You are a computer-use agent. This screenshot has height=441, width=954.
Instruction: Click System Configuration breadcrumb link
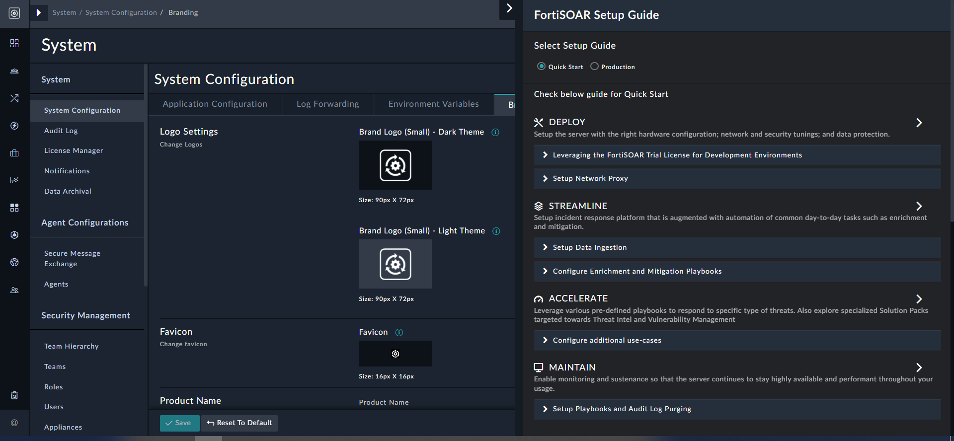pyautogui.click(x=121, y=12)
